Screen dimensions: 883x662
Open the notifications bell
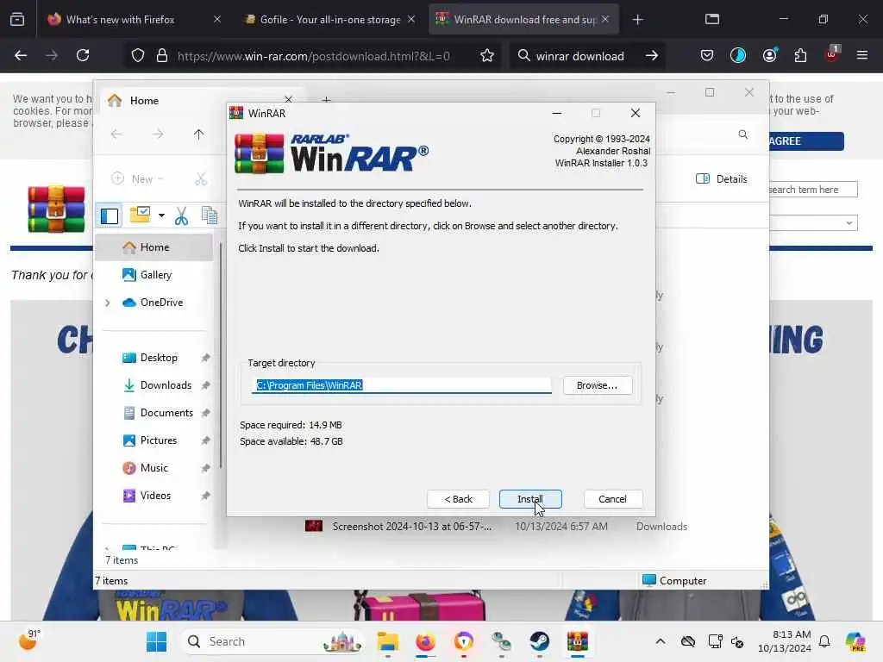tap(824, 641)
